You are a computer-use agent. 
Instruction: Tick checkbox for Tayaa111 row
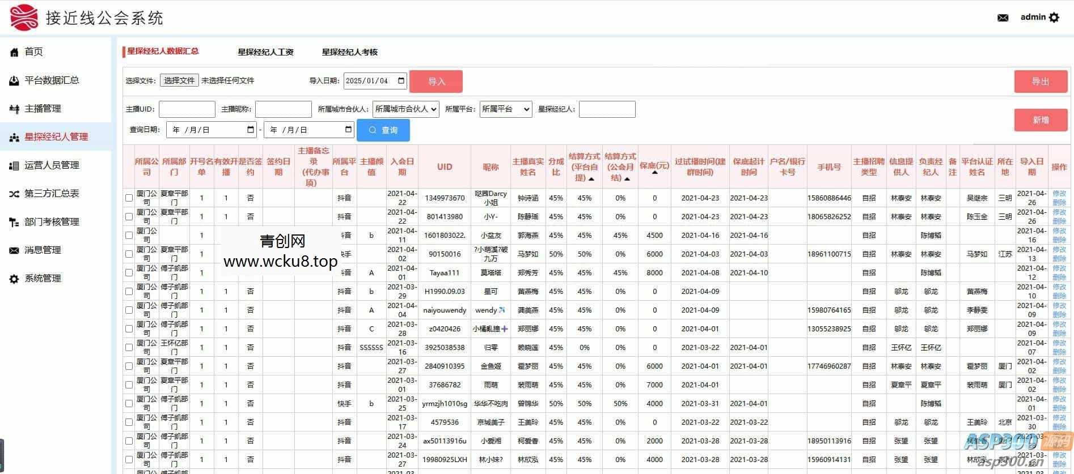point(129,273)
